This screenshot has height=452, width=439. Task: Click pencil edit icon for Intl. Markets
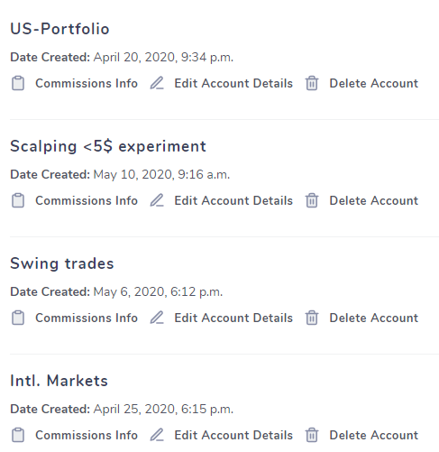point(157,435)
